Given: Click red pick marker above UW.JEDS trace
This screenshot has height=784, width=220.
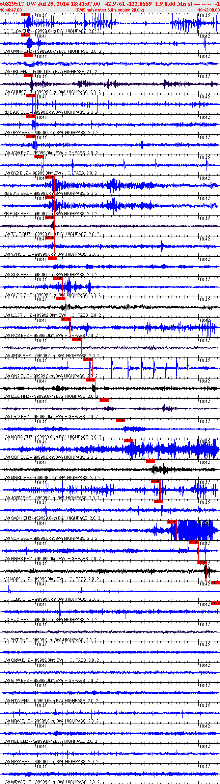Looking at the screenshot, I should pyautogui.click(x=77, y=339).
